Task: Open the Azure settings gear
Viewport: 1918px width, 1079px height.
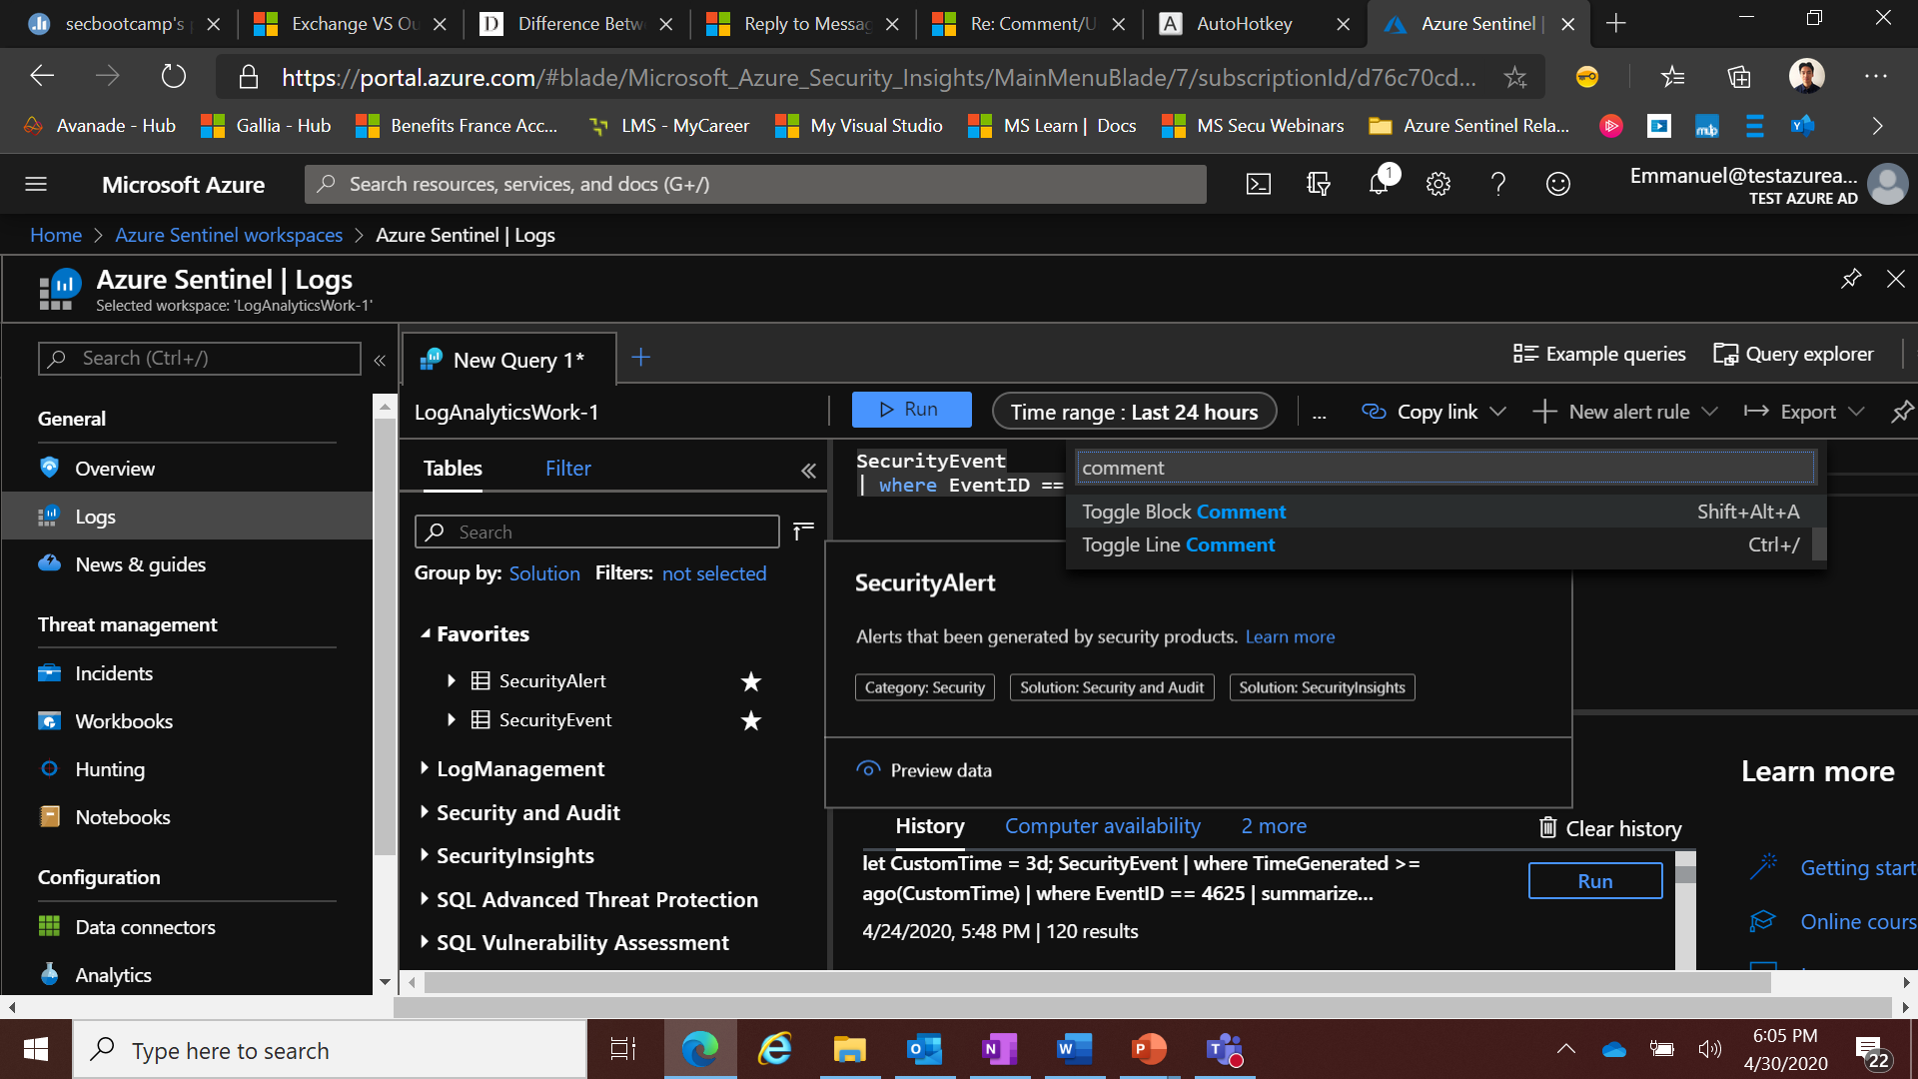Action: [1438, 184]
